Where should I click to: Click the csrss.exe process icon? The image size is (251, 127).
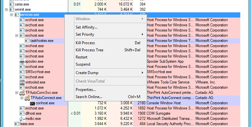[11, 4]
